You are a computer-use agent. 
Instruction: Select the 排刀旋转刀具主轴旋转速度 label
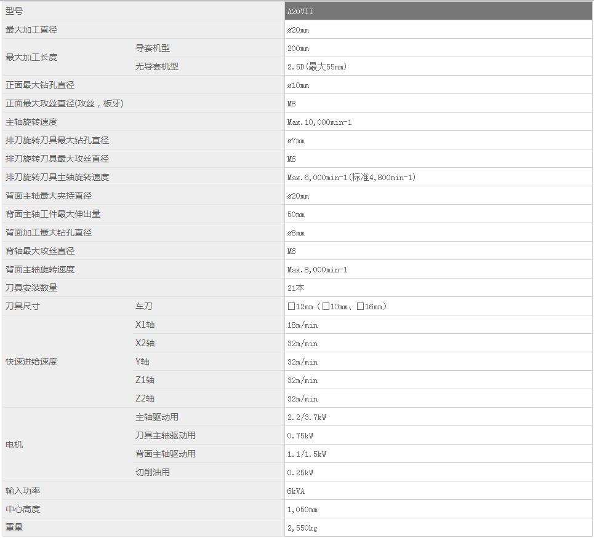pos(57,177)
